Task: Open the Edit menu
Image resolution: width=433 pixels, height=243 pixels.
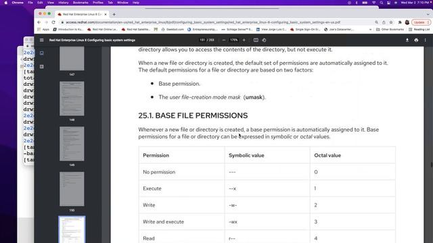Action: coord(40,3)
